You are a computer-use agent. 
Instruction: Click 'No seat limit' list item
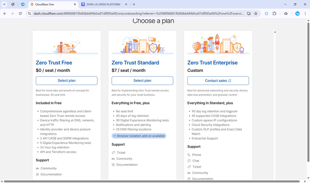click(125, 111)
